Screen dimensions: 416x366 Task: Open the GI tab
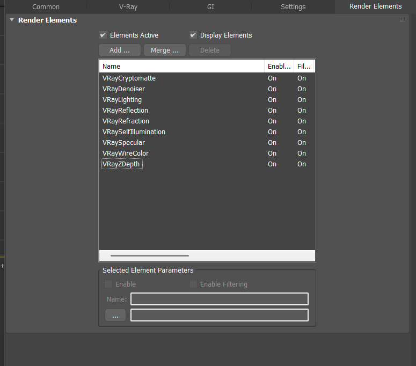[210, 6]
